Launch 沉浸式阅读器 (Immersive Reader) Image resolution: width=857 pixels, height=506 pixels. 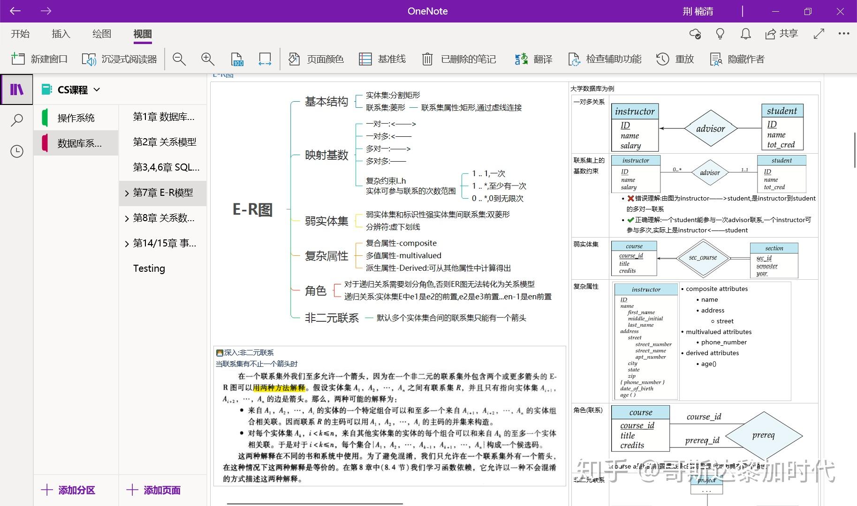click(x=120, y=59)
